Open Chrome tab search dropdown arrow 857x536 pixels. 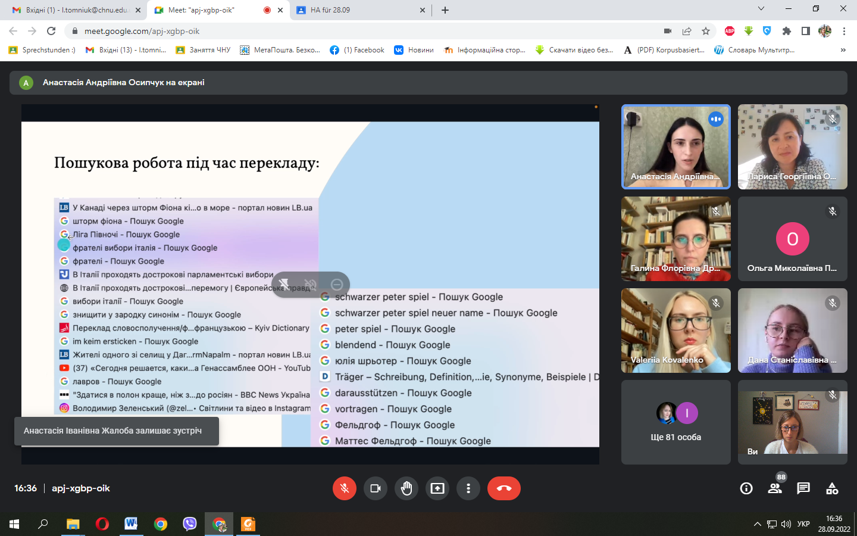click(761, 9)
